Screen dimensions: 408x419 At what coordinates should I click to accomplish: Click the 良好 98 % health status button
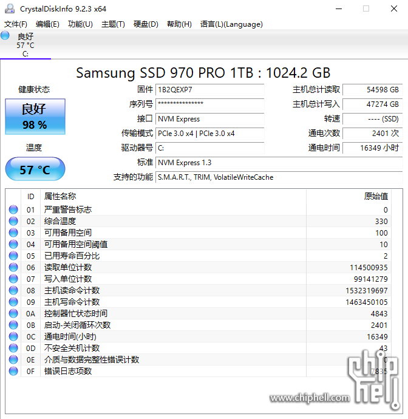click(x=35, y=117)
